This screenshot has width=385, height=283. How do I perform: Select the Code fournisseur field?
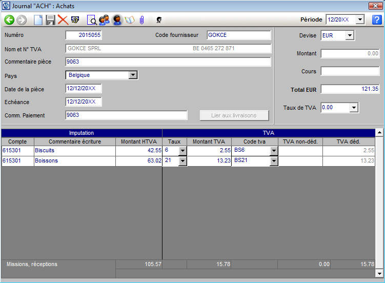(238, 35)
